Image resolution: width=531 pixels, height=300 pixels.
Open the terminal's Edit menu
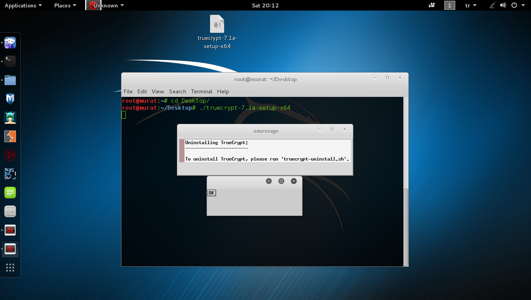tap(142, 91)
